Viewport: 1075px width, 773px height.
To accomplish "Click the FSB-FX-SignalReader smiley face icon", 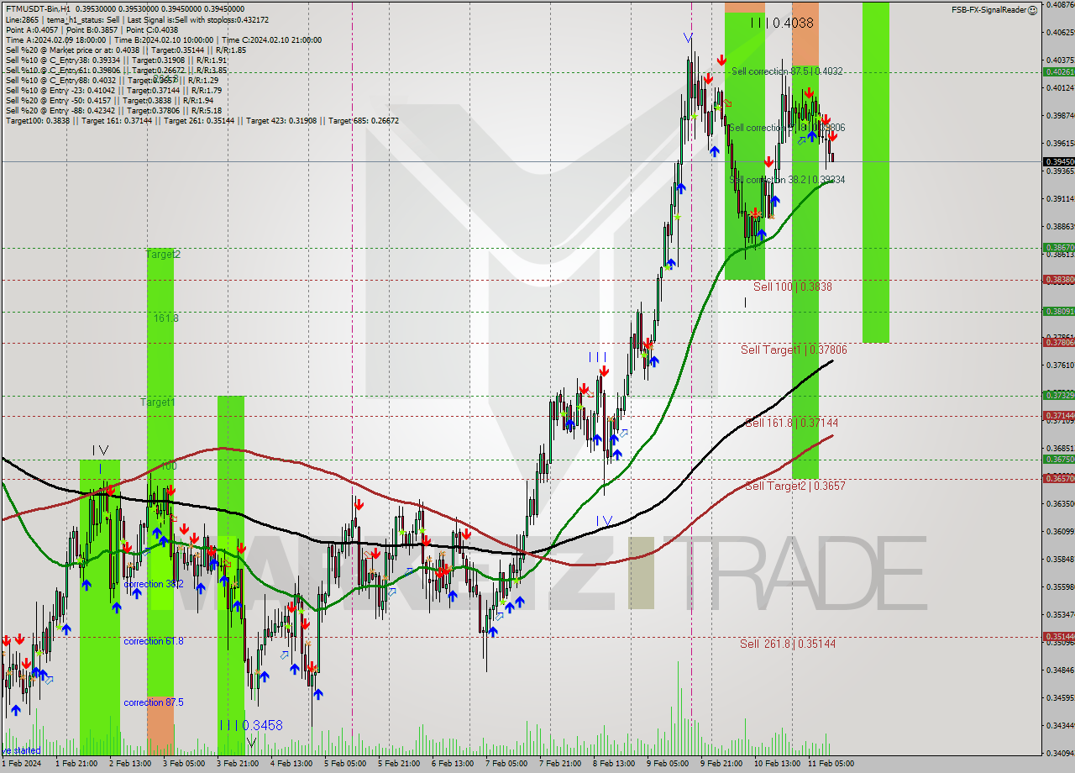I will (x=1032, y=10).
